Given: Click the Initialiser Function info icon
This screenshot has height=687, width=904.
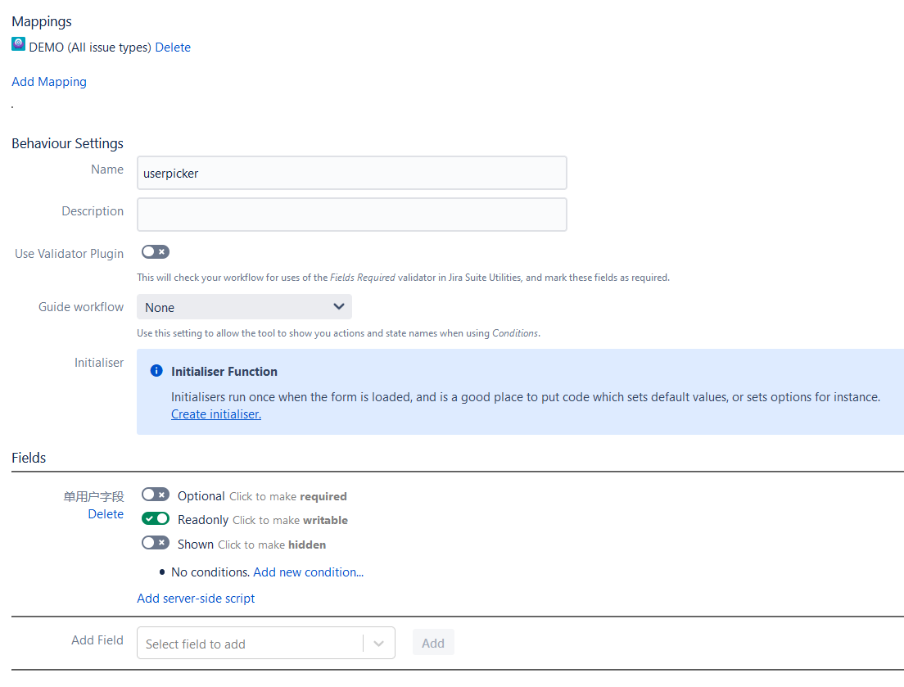Looking at the screenshot, I should point(156,371).
